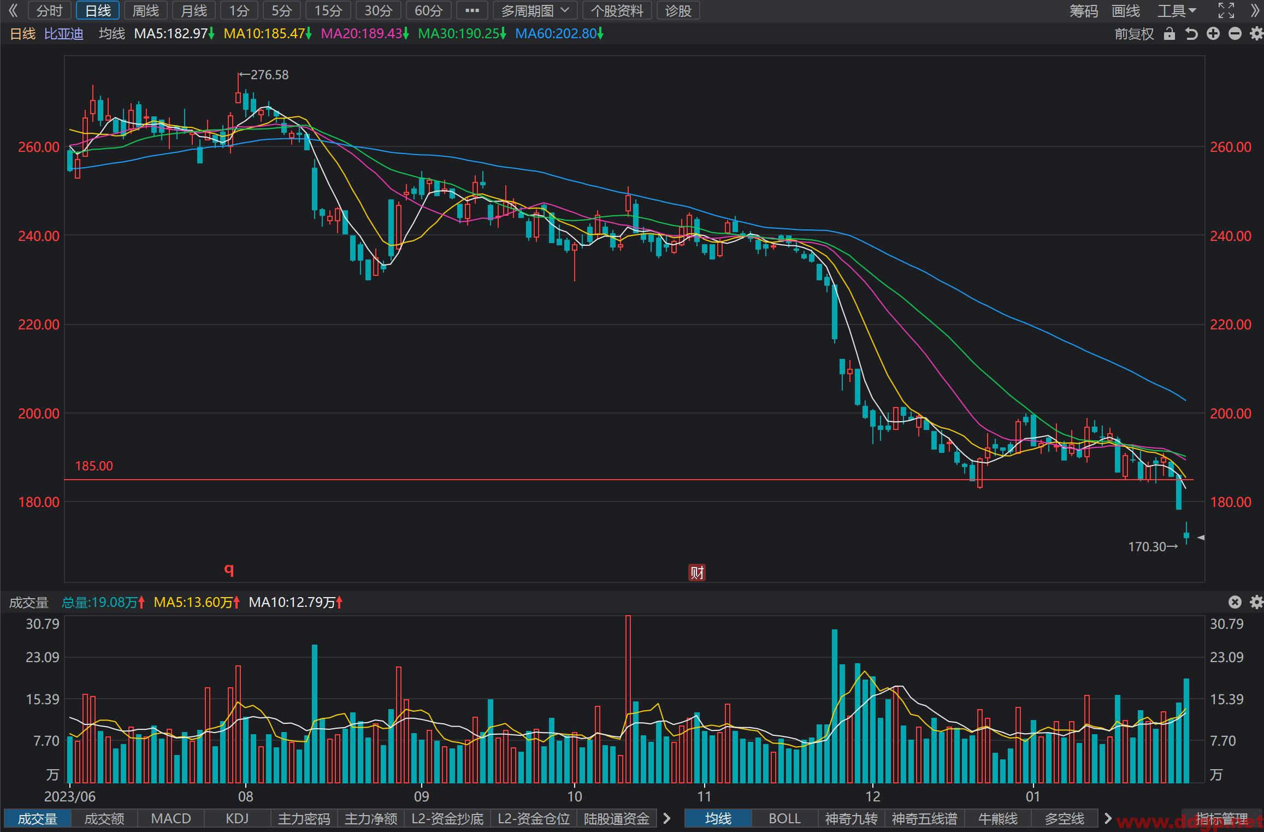Open the volume panel settings gear
Image resolution: width=1264 pixels, height=832 pixels.
pyautogui.click(x=1257, y=602)
